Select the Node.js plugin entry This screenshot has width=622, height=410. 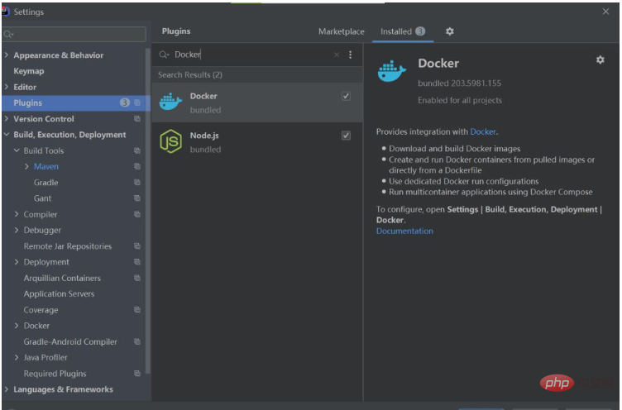click(x=257, y=142)
